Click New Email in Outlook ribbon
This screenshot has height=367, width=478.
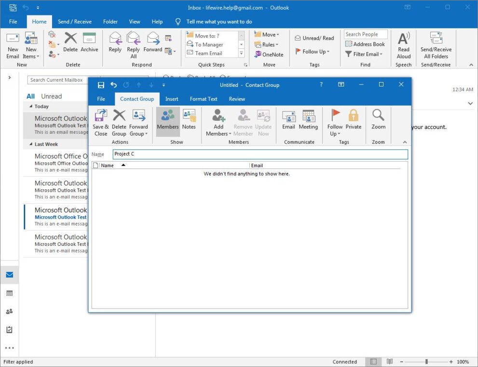(x=13, y=46)
